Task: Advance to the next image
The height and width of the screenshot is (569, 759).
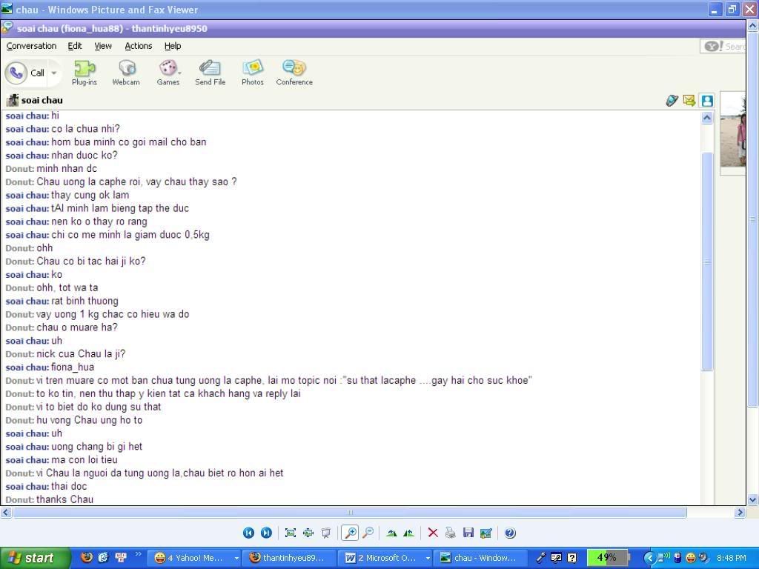Action: pos(266,533)
